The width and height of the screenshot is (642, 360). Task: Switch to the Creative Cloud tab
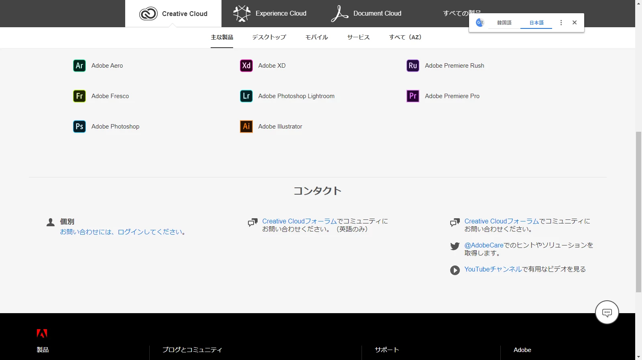[173, 14]
